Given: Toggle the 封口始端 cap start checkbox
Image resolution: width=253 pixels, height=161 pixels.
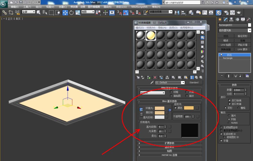Looking at the screenshot, I should tap(229, 100).
